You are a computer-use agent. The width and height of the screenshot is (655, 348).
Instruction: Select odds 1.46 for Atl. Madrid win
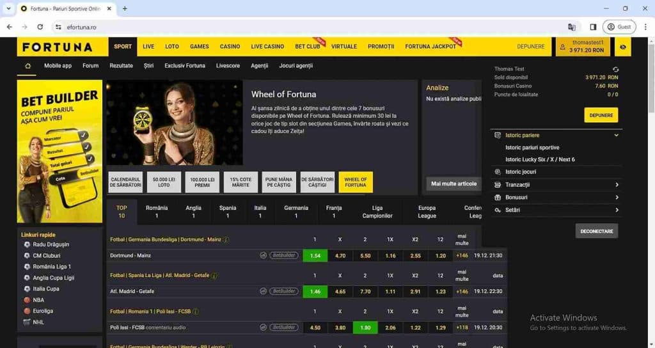coord(315,292)
